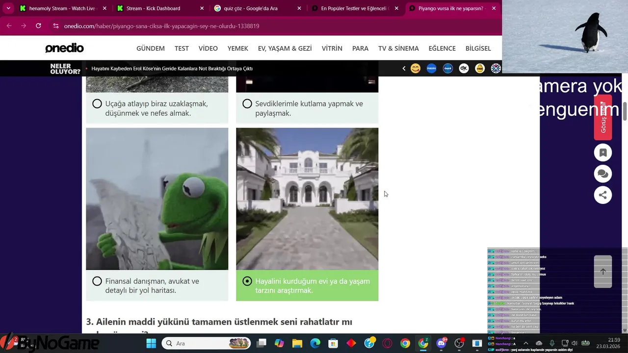Open YEMEK menu item
This screenshot has height=353, width=628.
[x=238, y=48]
